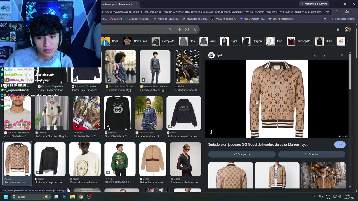The height and width of the screenshot is (201, 358).
Task: Open the Editor de fotos Pixlr bookmark
Action: (281, 19)
